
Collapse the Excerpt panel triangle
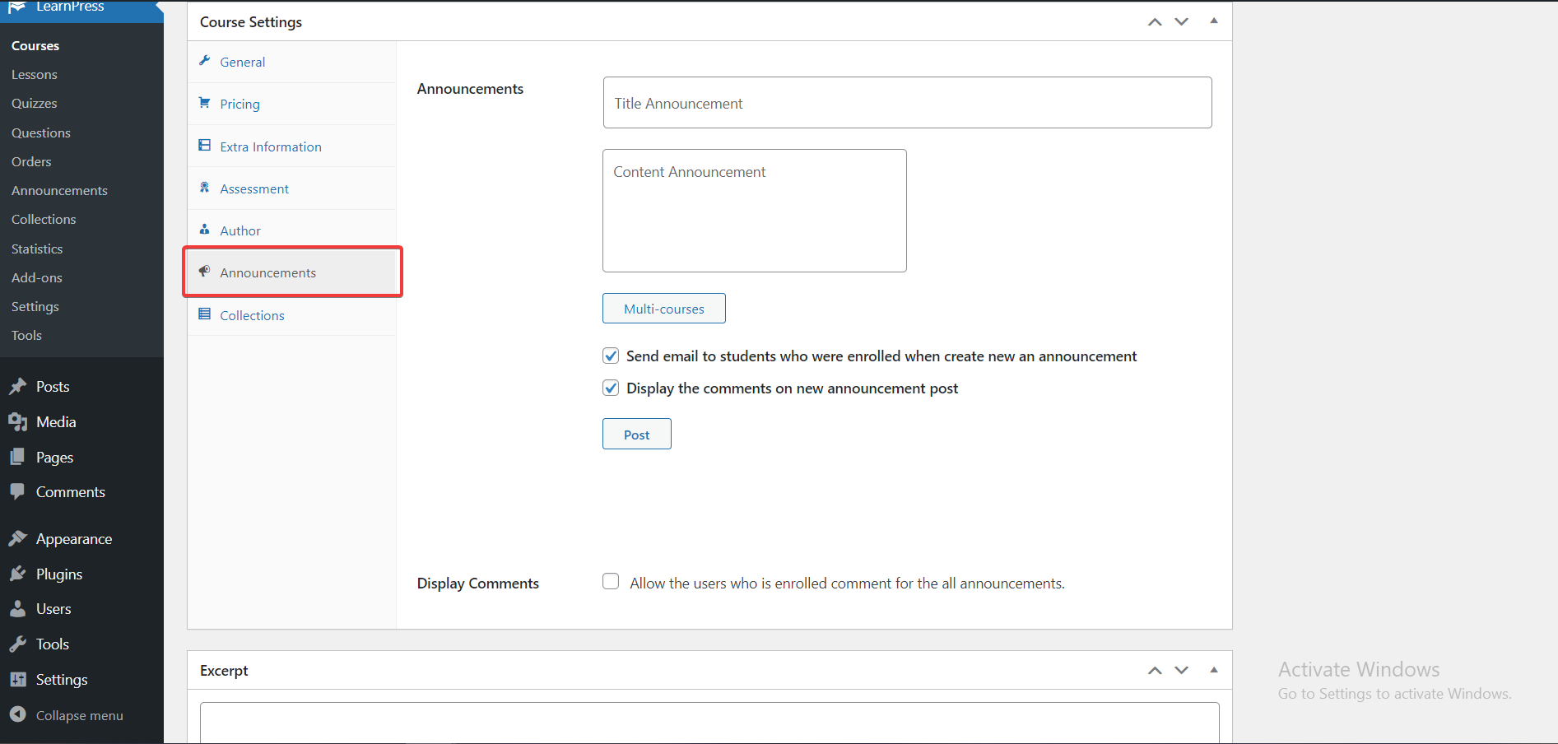[1213, 670]
